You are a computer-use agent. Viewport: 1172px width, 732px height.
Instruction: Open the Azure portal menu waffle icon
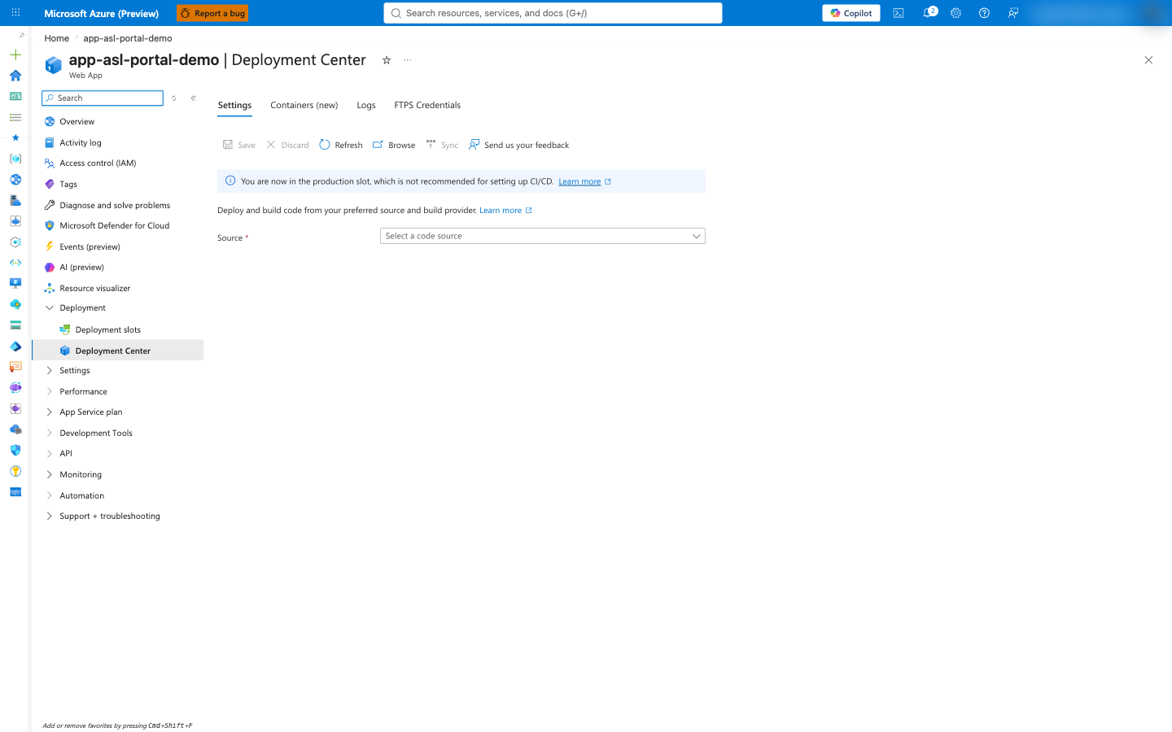pyautogui.click(x=15, y=13)
